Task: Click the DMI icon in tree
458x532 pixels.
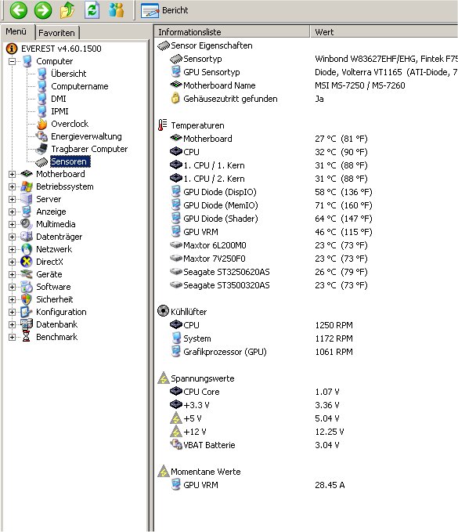Action: pyautogui.click(x=42, y=99)
